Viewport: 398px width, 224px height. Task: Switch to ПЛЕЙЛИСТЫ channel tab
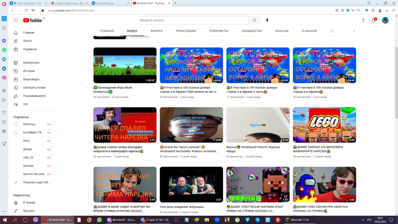point(219,31)
